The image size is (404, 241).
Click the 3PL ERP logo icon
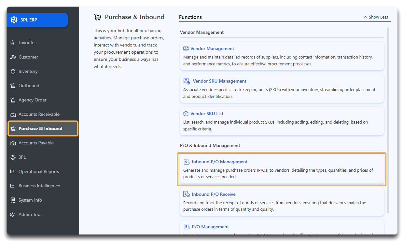click(14, 20)
